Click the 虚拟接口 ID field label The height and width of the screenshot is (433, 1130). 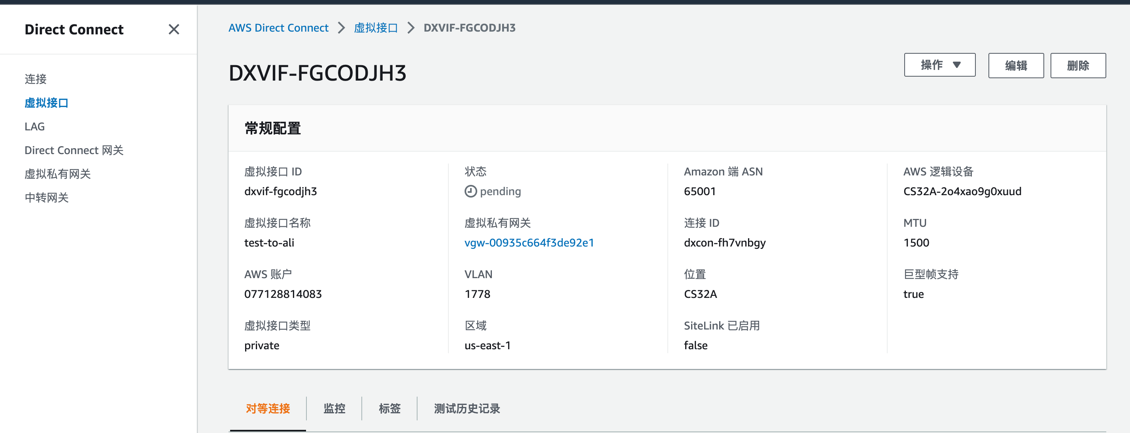tap(273, 171)
